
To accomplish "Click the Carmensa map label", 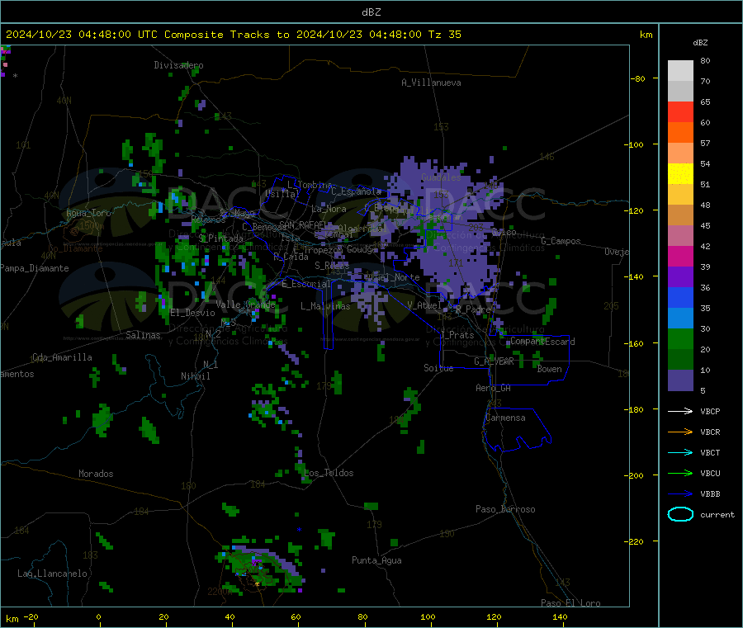I will click(x=505, y=418).
